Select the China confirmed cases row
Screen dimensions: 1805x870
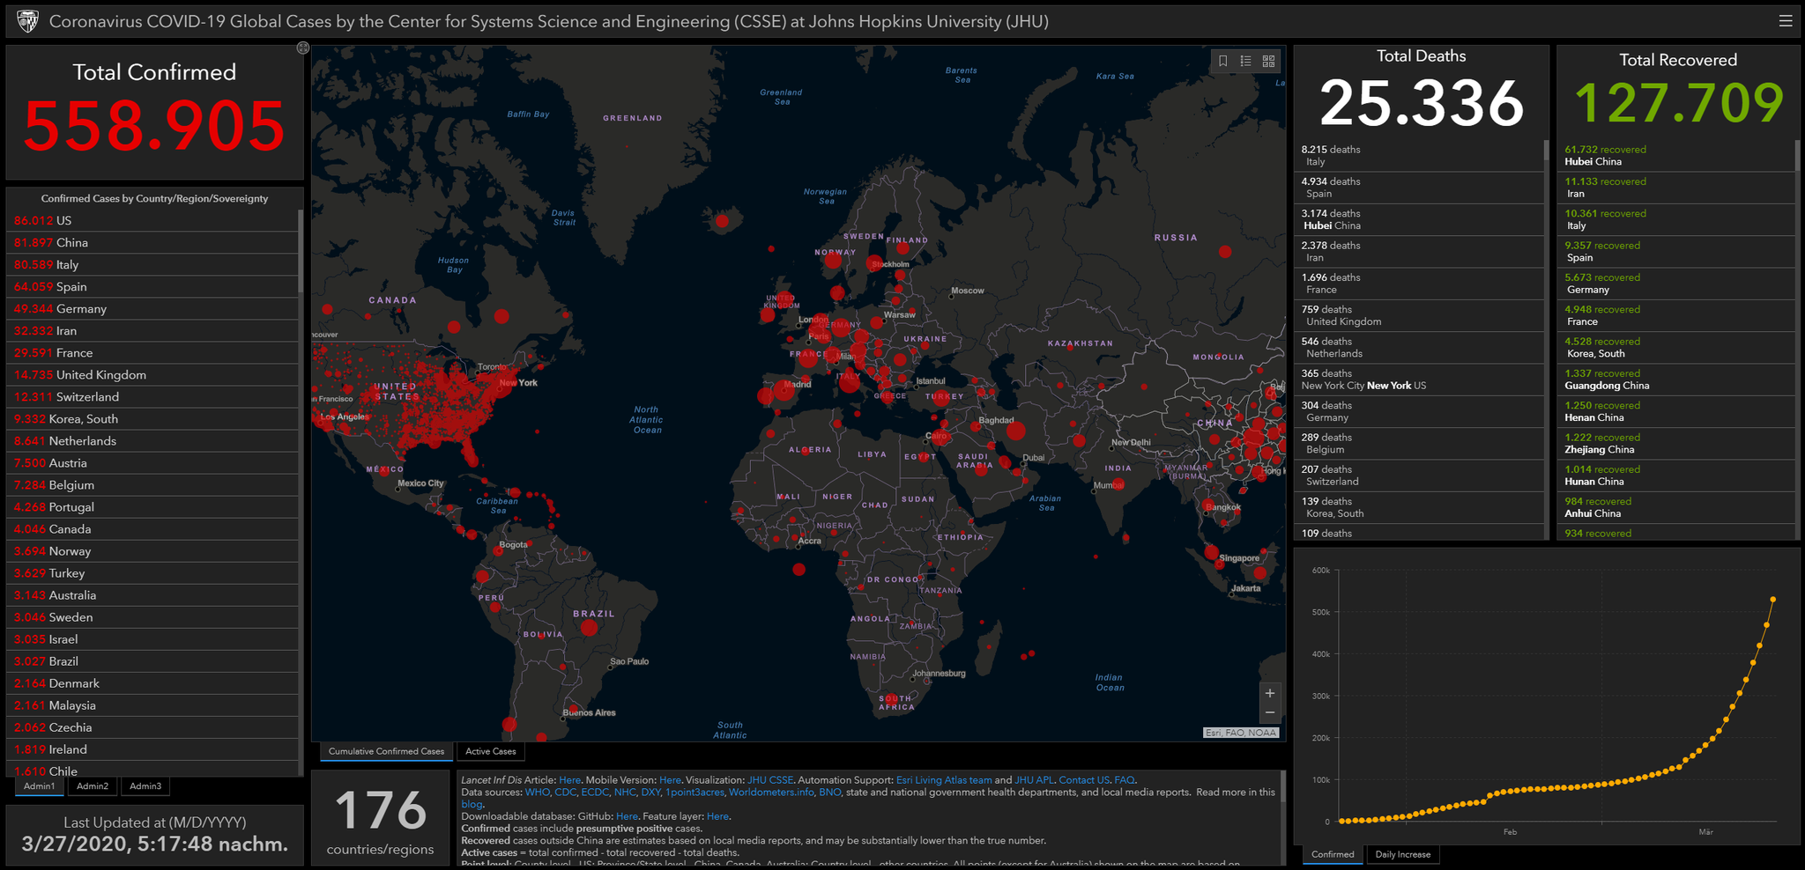[153, 242]
